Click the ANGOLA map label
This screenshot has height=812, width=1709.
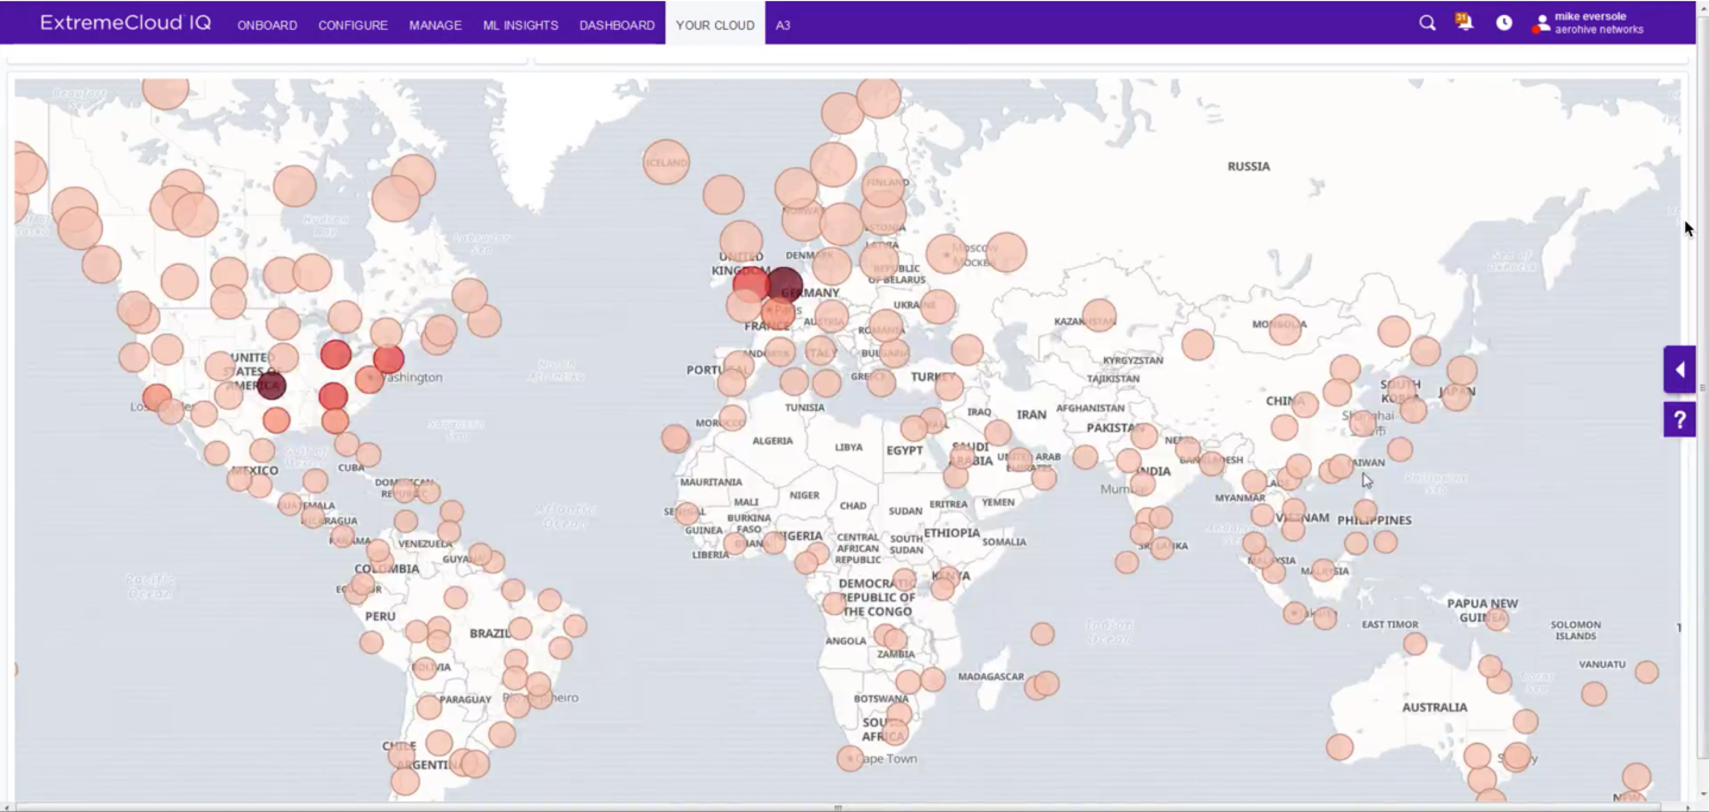coord(845,641)
